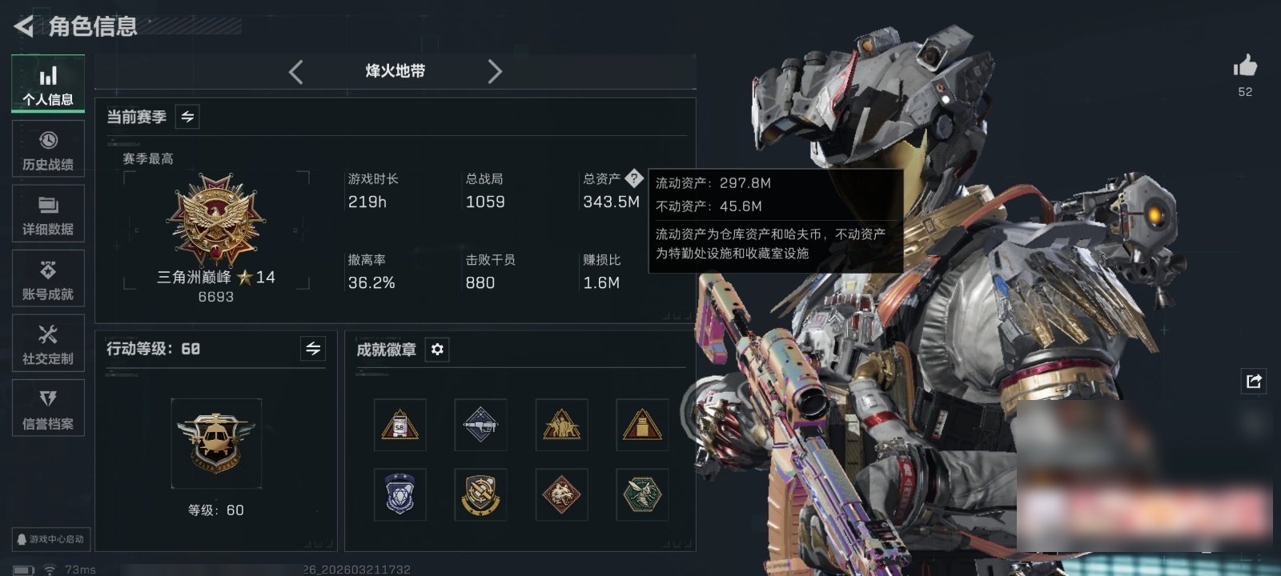Open the 信誉档案 sidebar item
The image size is (1281, 576).
(x=48, y=408)
